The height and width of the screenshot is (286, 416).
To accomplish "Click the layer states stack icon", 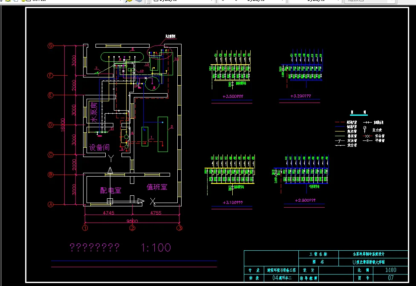I will (139, 1).
